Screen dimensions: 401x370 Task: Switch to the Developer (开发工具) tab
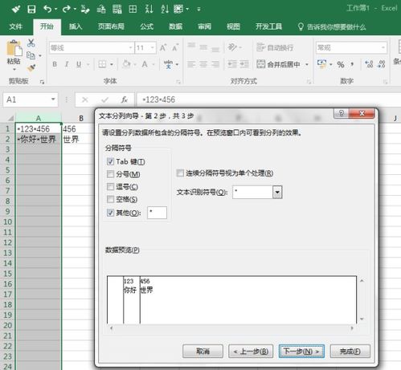[x=268, y=26]
